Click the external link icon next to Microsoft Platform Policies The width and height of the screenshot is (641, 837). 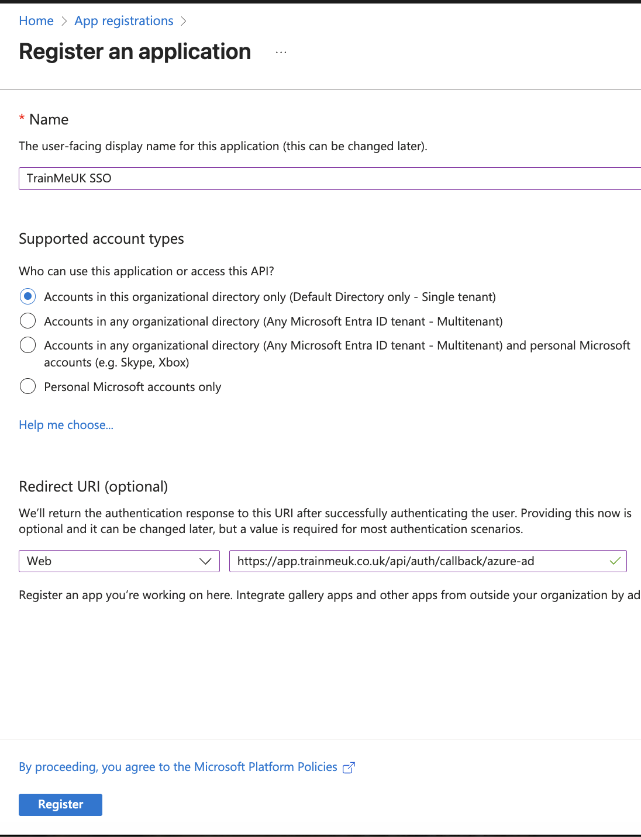click(349, 767)
